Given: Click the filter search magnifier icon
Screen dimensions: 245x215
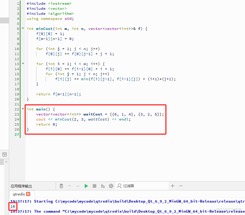Looking at the screenshot, I should [x=119, y=186].
